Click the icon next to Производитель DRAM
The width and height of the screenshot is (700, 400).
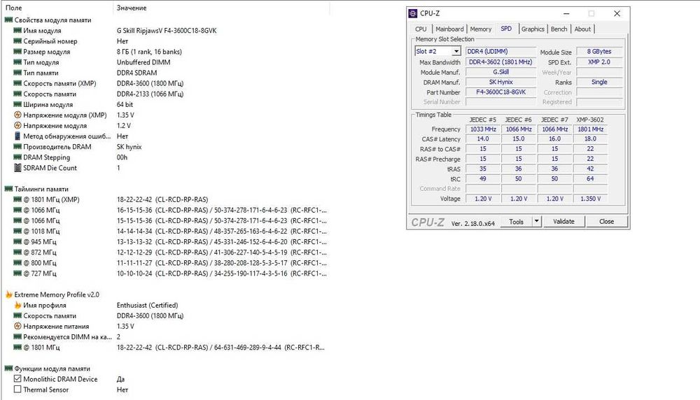click(x=17, y=147)
